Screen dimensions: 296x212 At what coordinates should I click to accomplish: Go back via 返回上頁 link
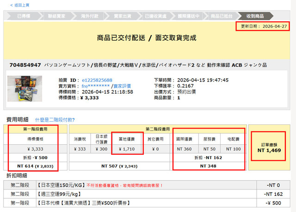[20, 5]
